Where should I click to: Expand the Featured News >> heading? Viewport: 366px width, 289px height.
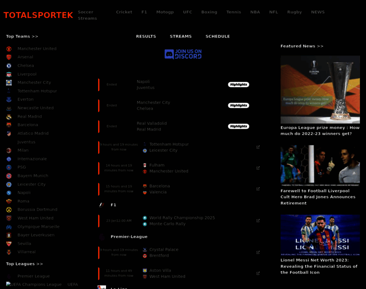(302, 46)
